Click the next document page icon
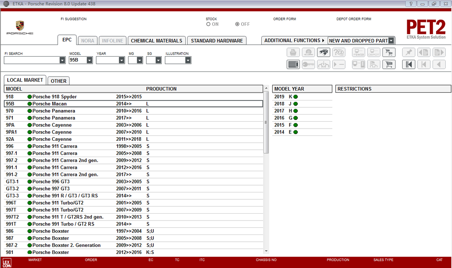 pos(439,53)
